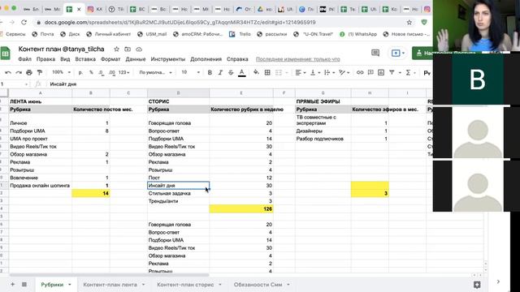Open the Правка menu

coord(45,59)
